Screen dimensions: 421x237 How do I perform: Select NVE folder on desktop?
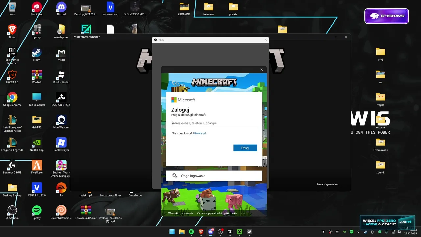click(x=381, y=54)
